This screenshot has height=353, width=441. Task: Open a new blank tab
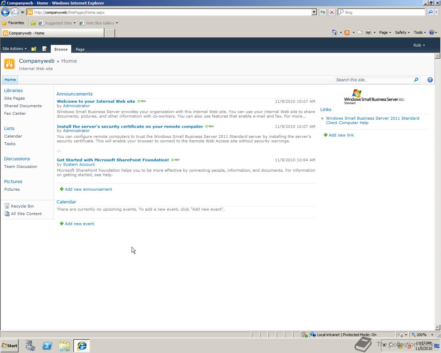[x=110, y=33]
